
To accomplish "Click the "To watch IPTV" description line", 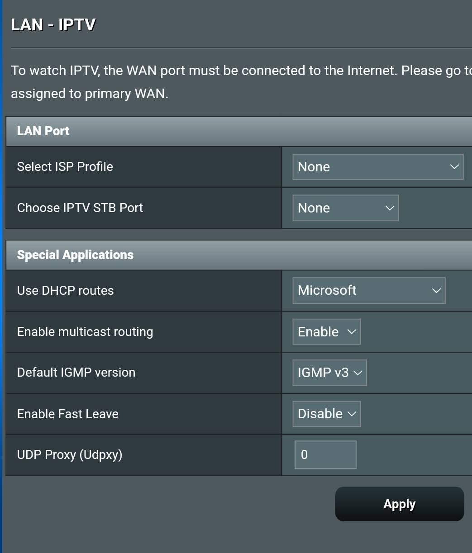I will [241, 71].
